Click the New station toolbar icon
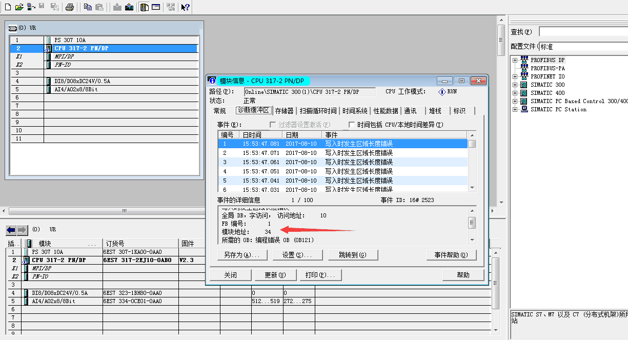 click(x=7, y=7)
